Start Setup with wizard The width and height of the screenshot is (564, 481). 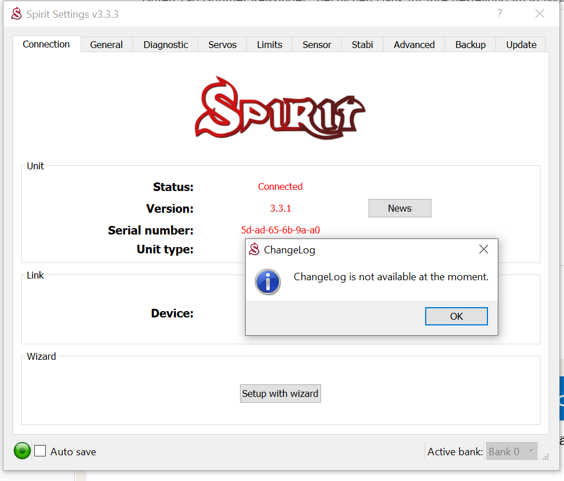[x=280, y=393]
